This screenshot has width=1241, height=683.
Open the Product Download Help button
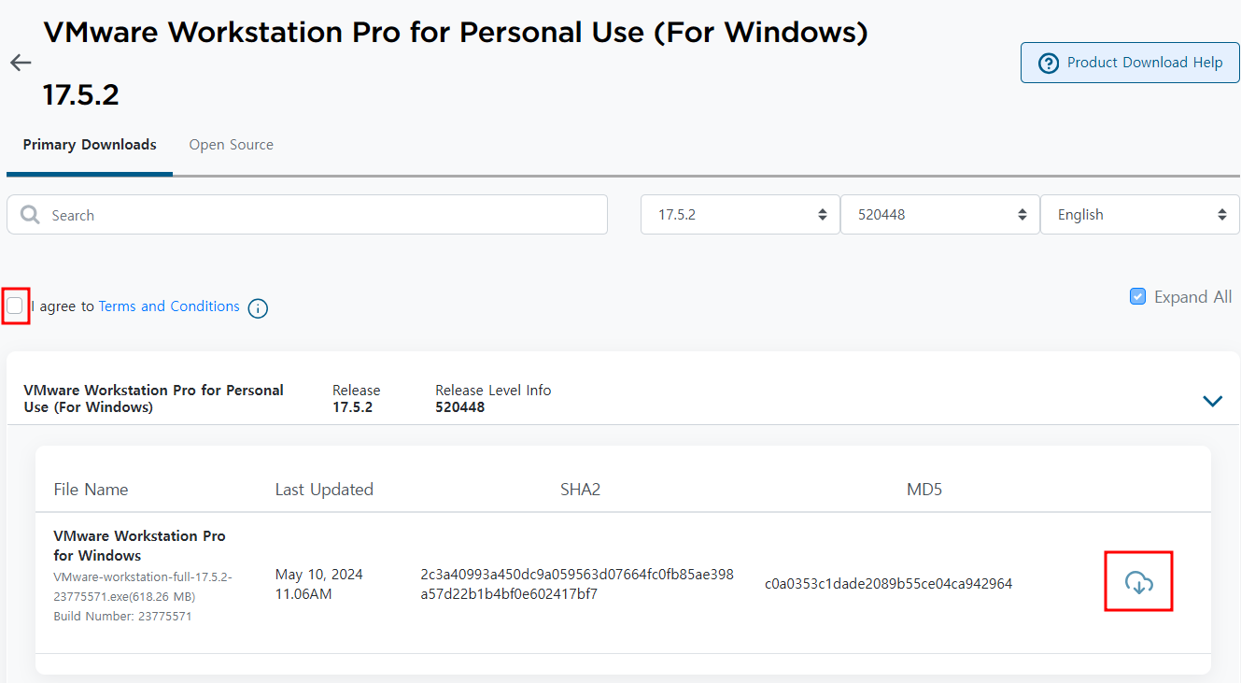(1130, 63)
